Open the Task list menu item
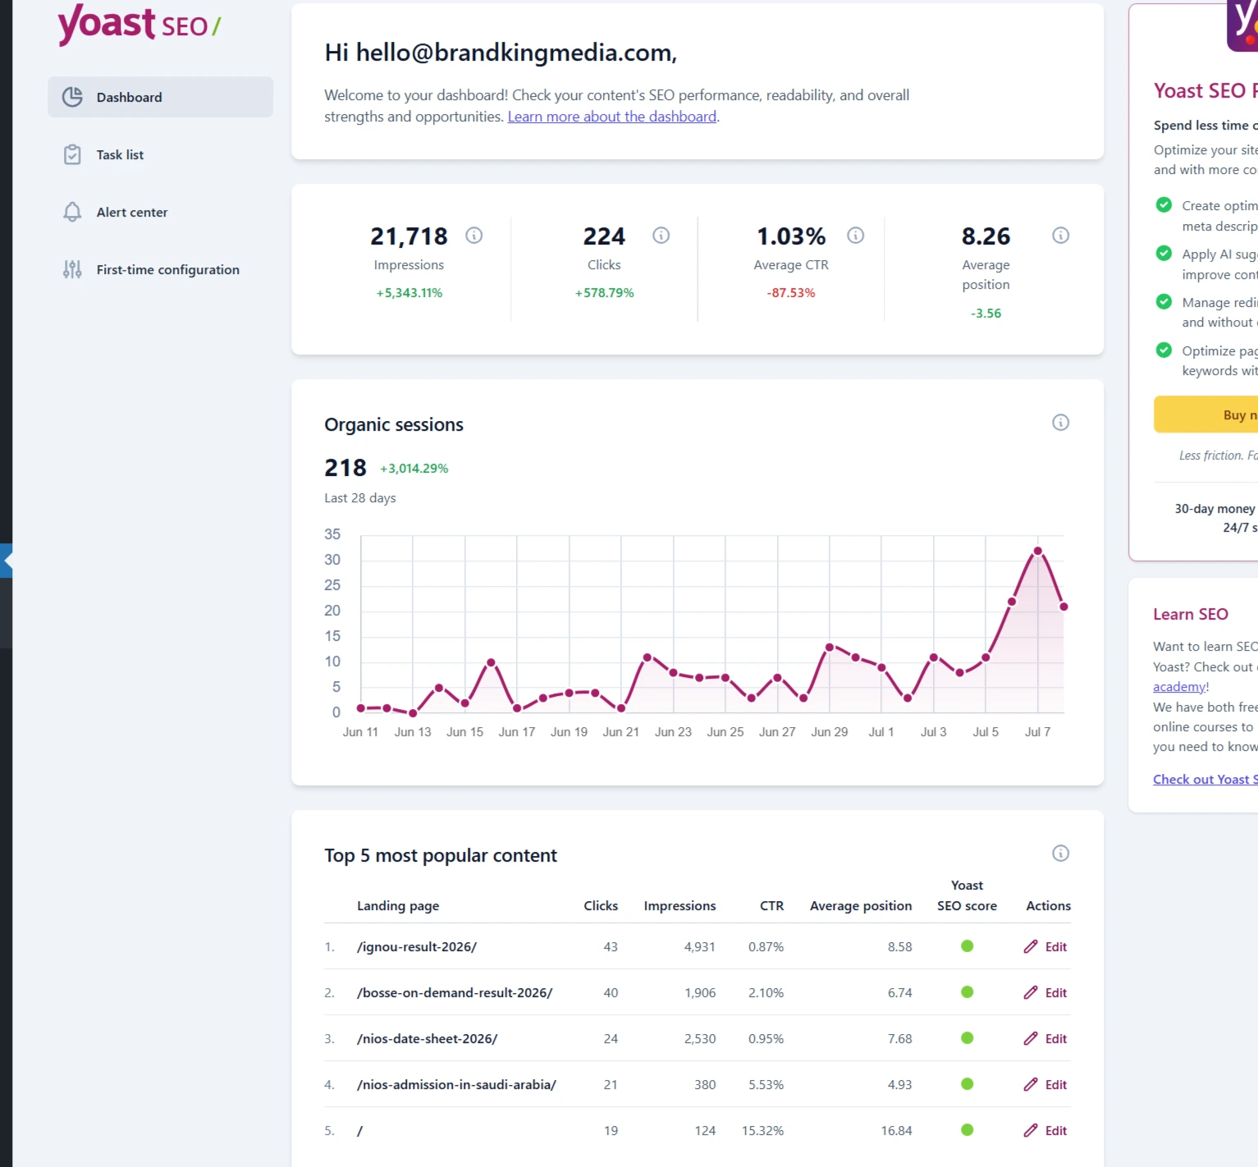Viewport: 1258px width, 1167px height. (x=160, y=154)
